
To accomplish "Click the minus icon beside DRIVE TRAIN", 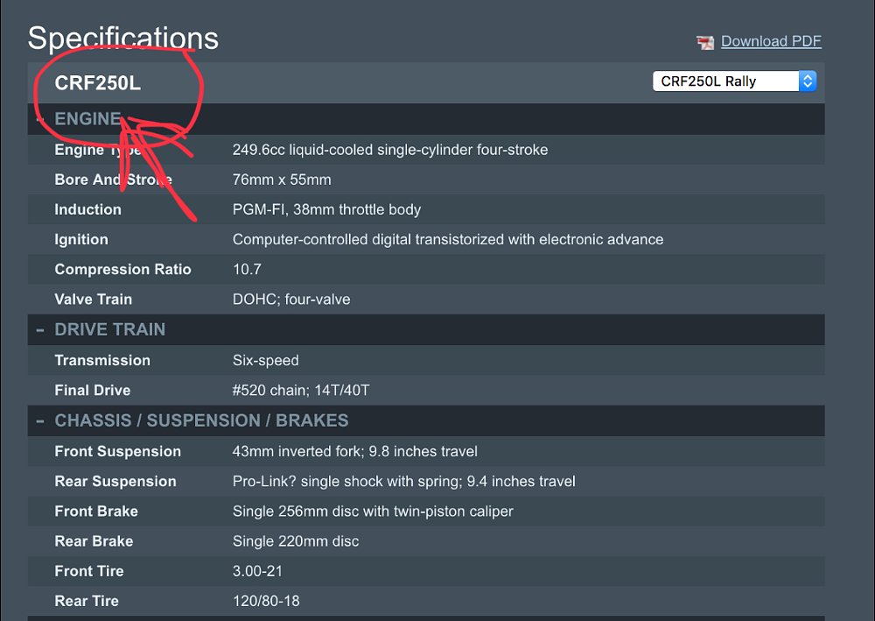I will coord(38,329).
